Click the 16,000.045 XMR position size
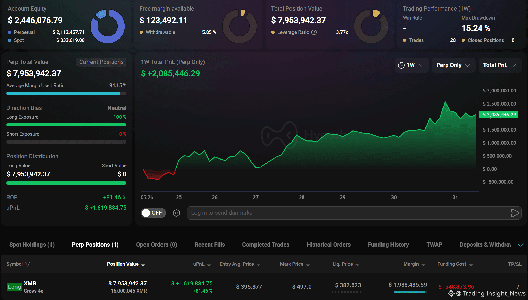This screenshot has height=300, width=528. (x=129, y=291)
